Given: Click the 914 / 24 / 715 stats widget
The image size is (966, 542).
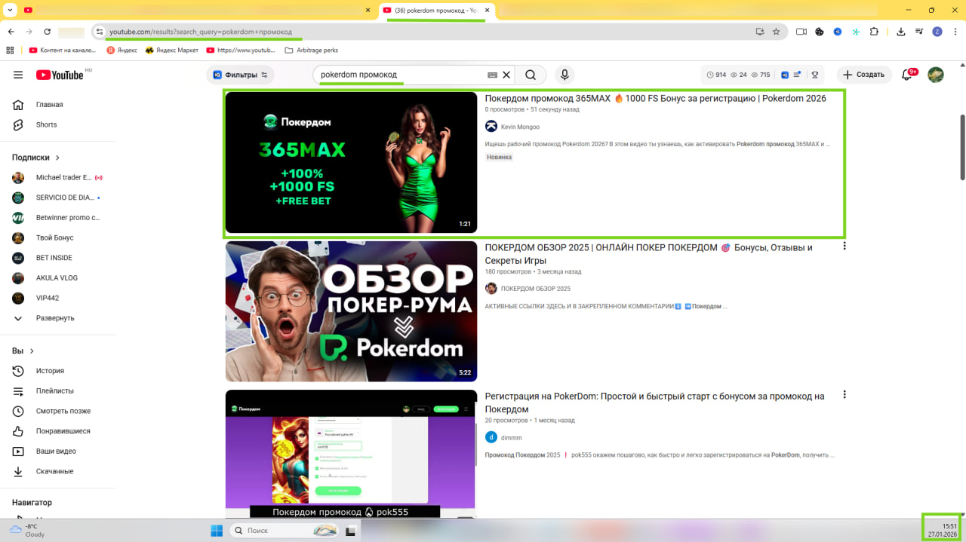Looking at the screenshot, I should (x=738, y=75).
